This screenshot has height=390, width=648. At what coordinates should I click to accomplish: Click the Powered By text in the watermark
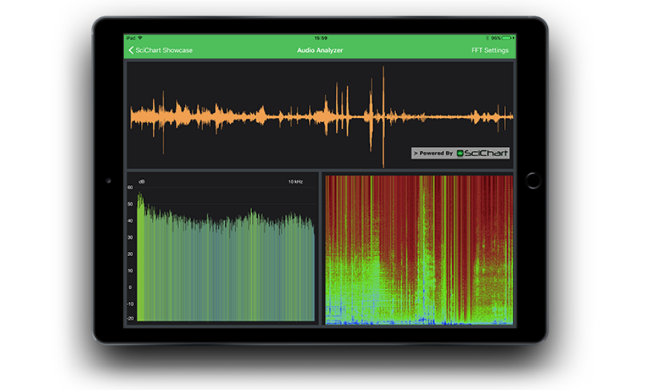435,153
